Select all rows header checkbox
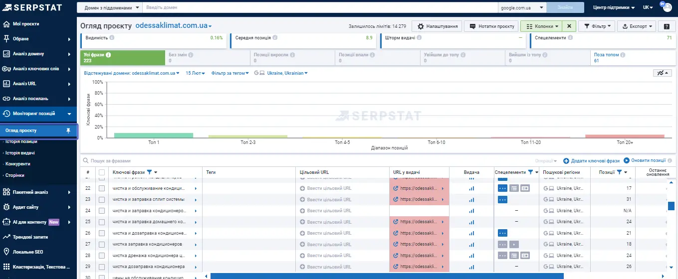The width and height of the screenshot is (678, 279). coord(102,172)
